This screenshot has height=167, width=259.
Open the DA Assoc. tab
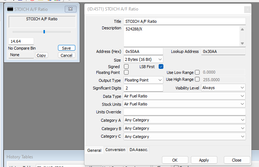click(139, 150)
